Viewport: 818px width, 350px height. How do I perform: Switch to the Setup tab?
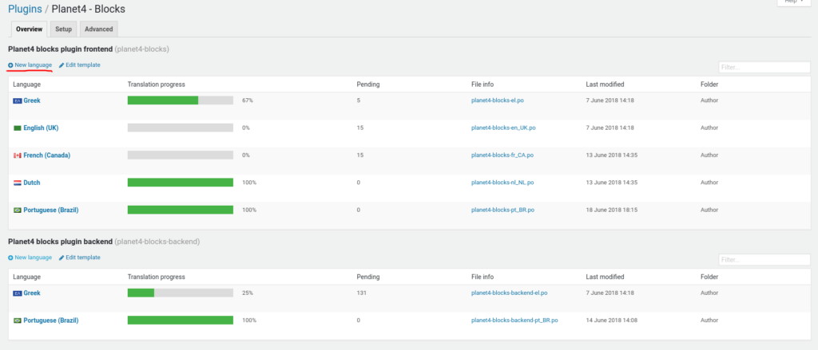[x=64, y=29]
